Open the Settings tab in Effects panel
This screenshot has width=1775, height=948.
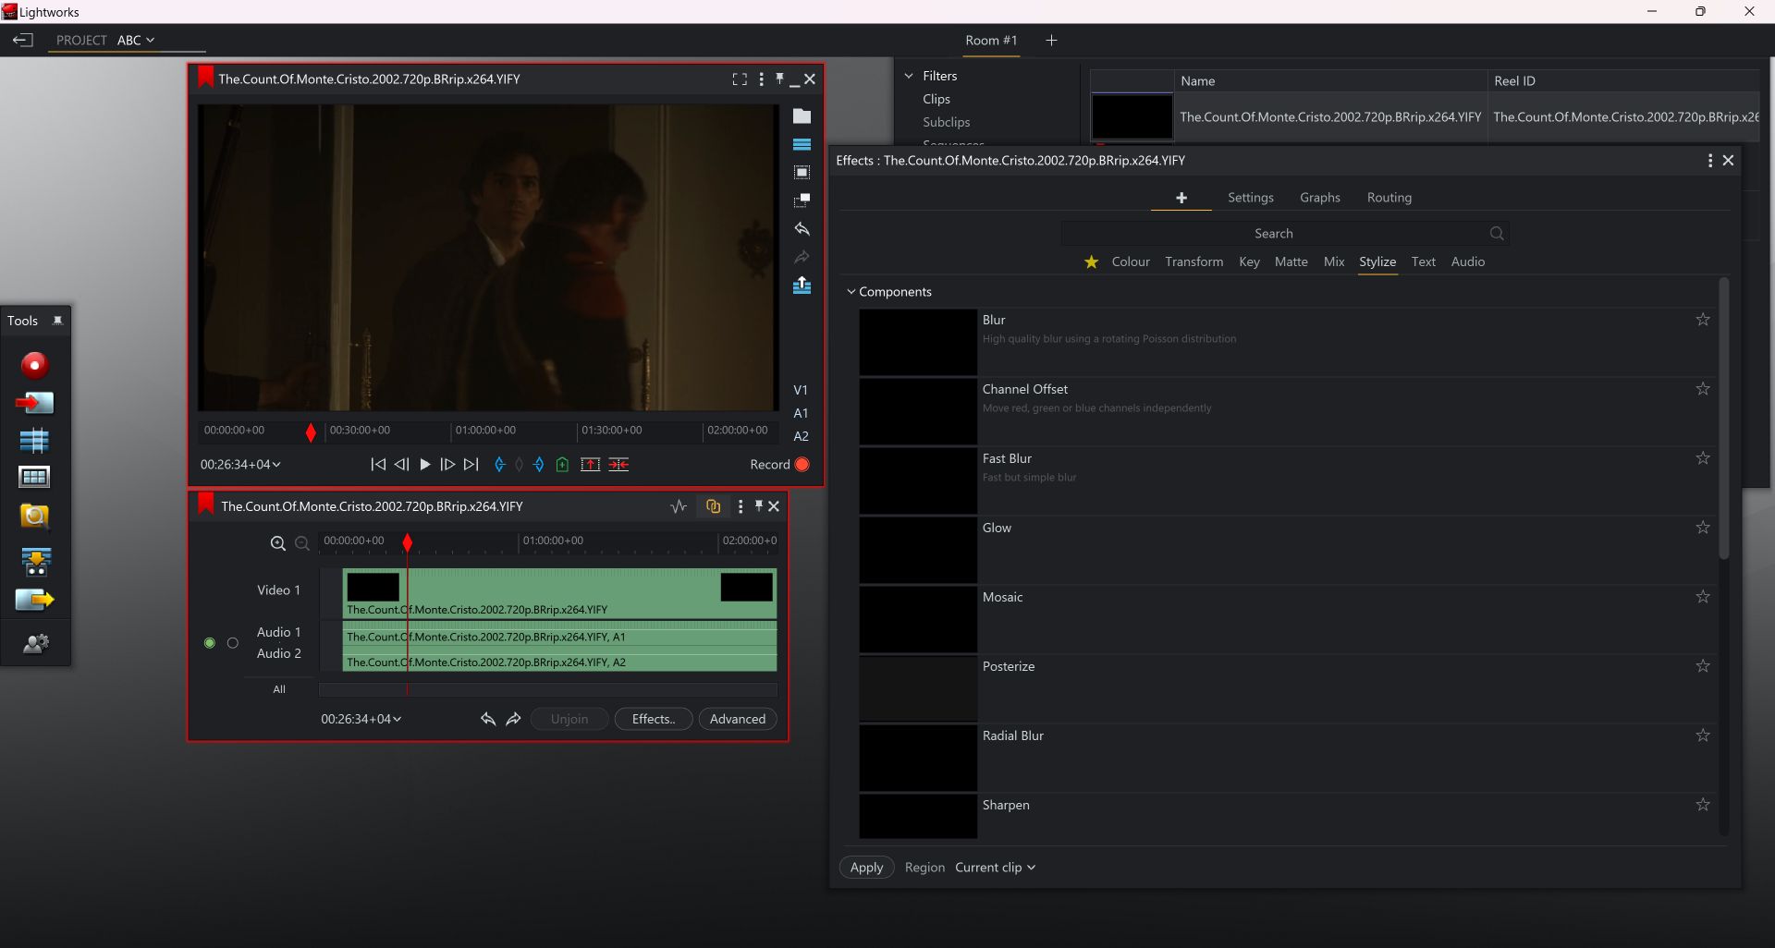1250,198
